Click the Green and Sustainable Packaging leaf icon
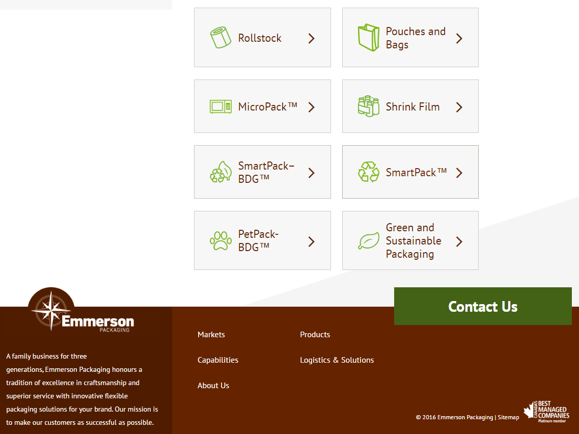This screenshot has width=579, height=434. click(x=369, y=241)
